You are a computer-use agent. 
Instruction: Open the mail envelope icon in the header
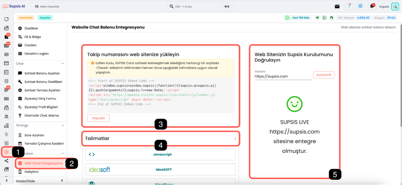pyautogui.click(x=337, y=6)
